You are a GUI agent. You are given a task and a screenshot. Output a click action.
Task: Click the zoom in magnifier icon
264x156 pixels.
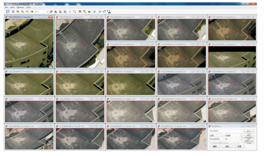pos(18,12)
